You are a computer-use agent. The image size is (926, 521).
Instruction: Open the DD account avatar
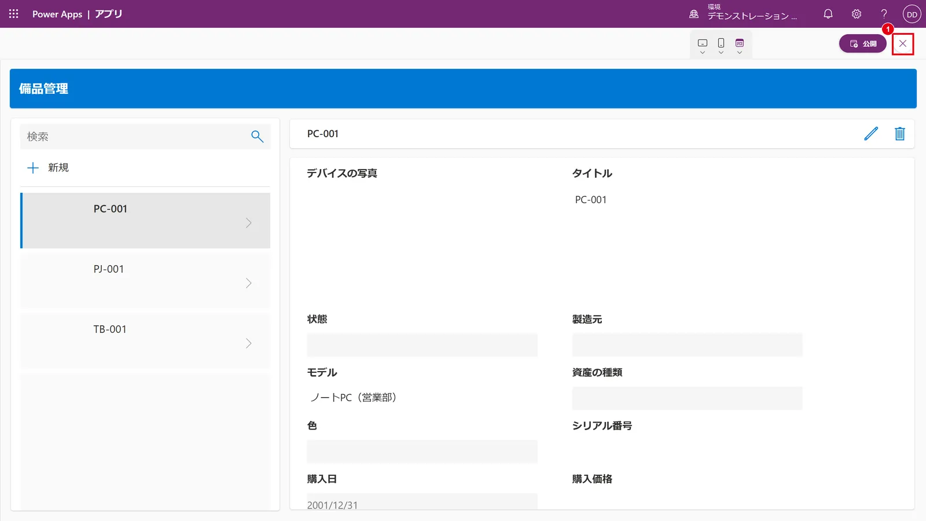[912, 14]
